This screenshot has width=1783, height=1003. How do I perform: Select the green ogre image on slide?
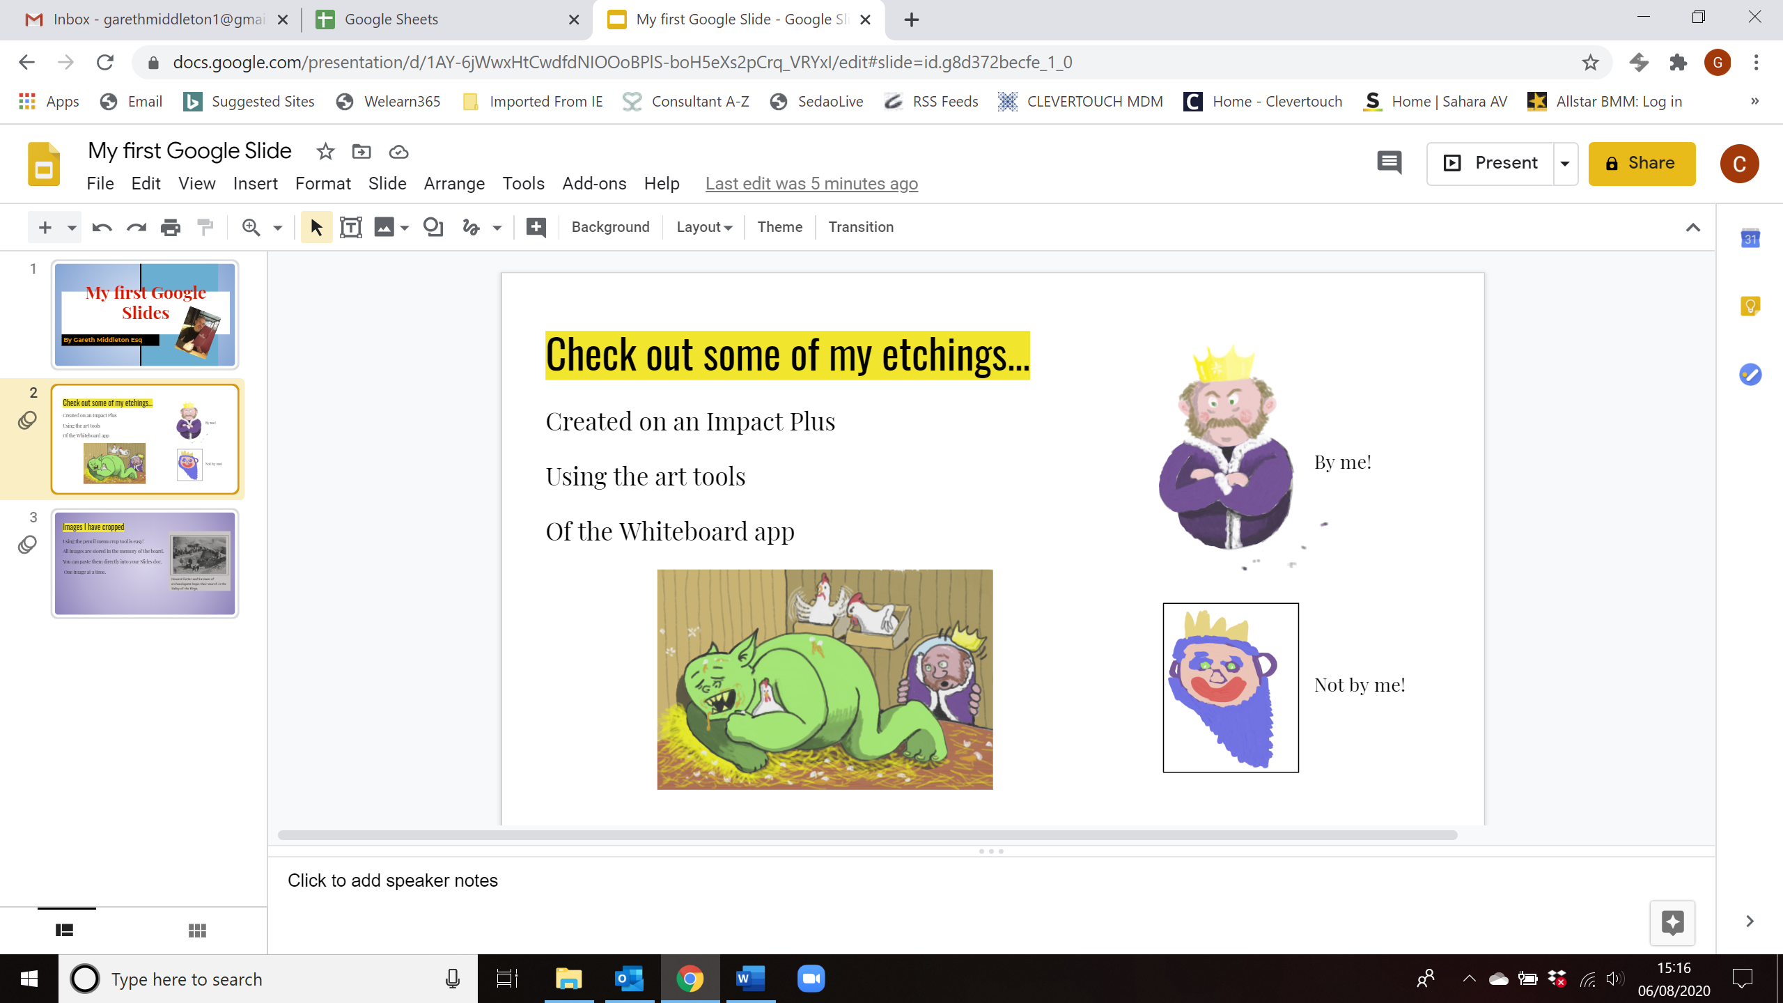click(x=825, y=679)
